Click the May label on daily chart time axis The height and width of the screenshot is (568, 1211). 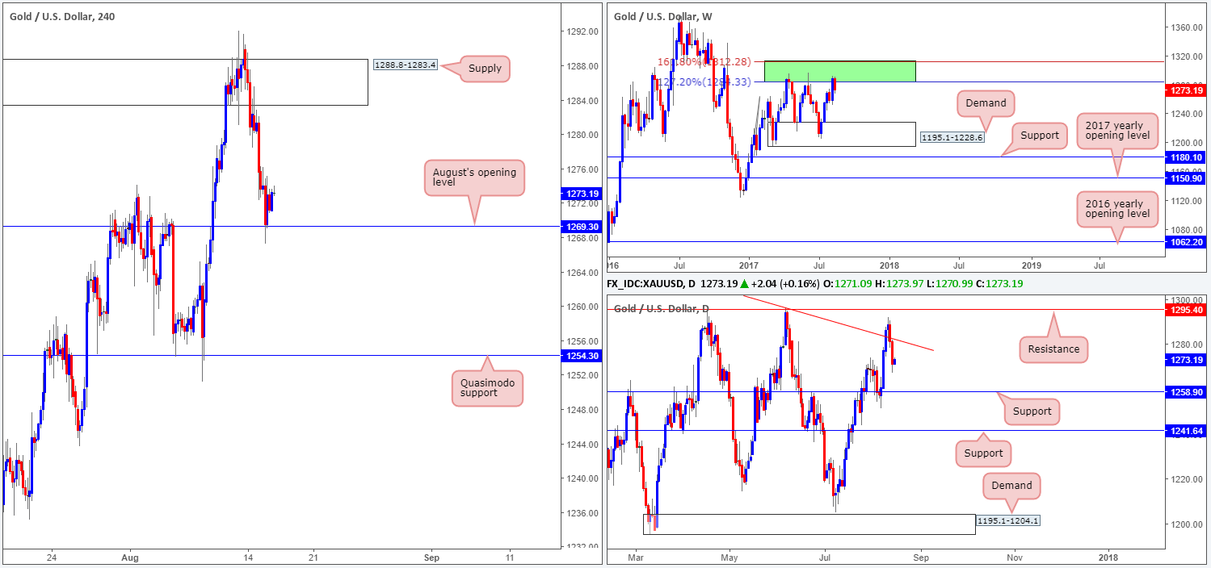pyautogui.click(x=730, y=558)
